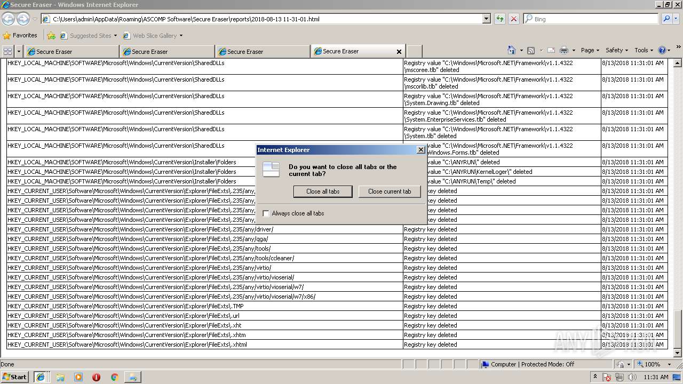Go back with the Back arrow button
The width and height of the screenshot is (683, 384).
click(x=8, y=19)
